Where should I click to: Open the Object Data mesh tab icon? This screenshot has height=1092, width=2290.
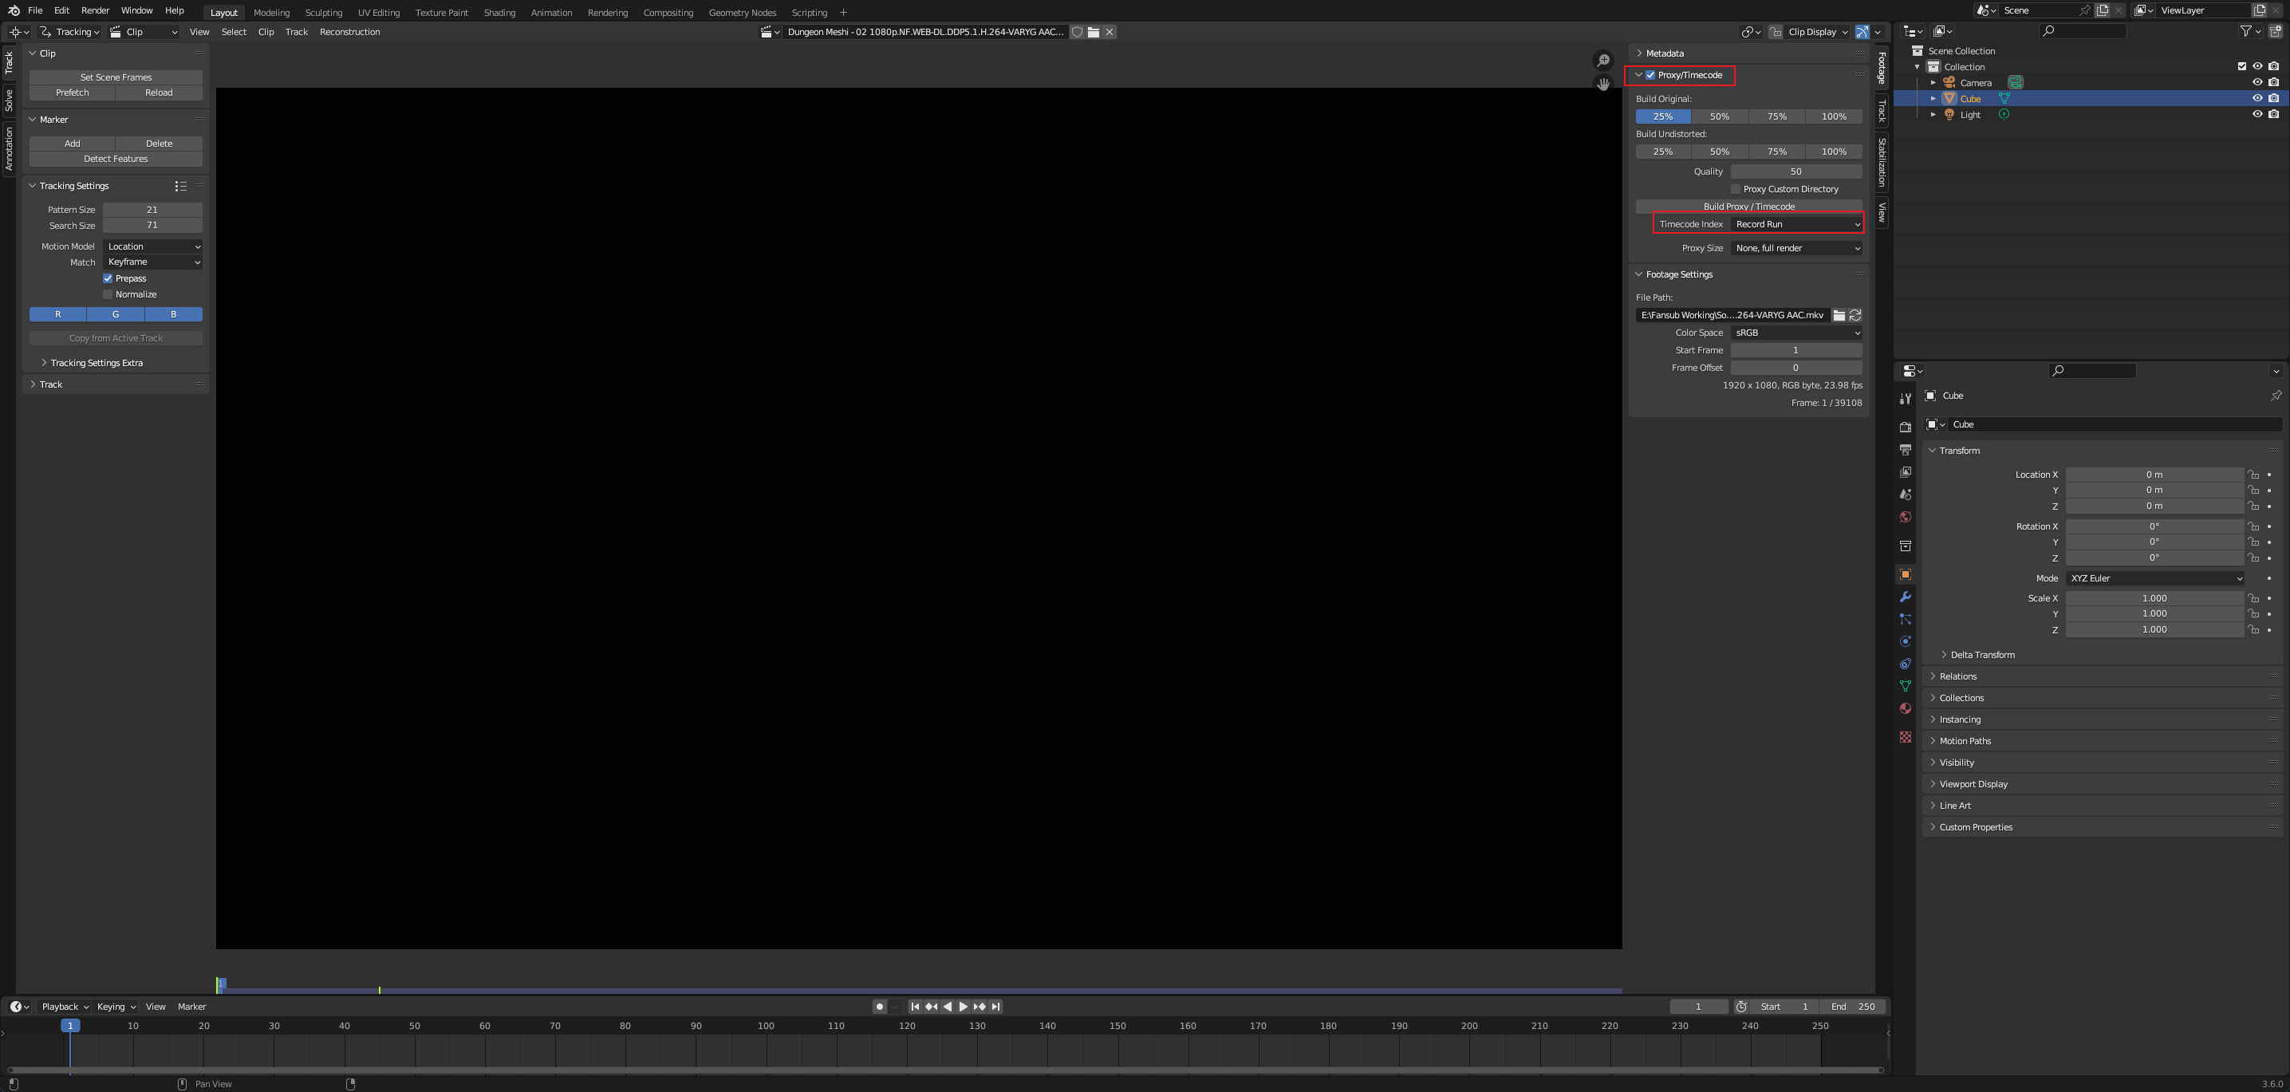1905,686
